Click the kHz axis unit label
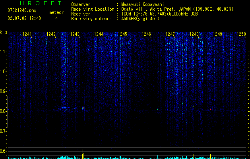The height and width of the screenshot is (159, 250). [4, 32]
